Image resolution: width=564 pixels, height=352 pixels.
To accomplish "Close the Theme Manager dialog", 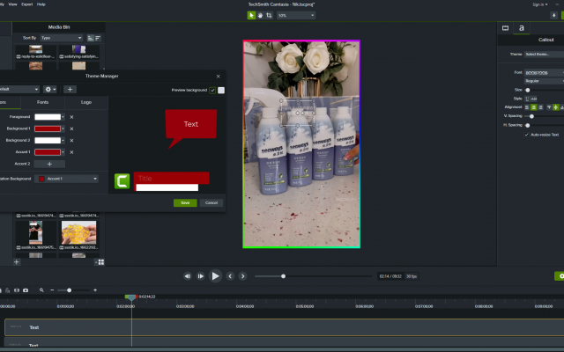I will 218,77.
